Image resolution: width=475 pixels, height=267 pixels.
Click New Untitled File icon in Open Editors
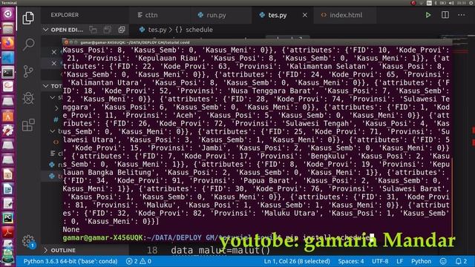point(93,30)
